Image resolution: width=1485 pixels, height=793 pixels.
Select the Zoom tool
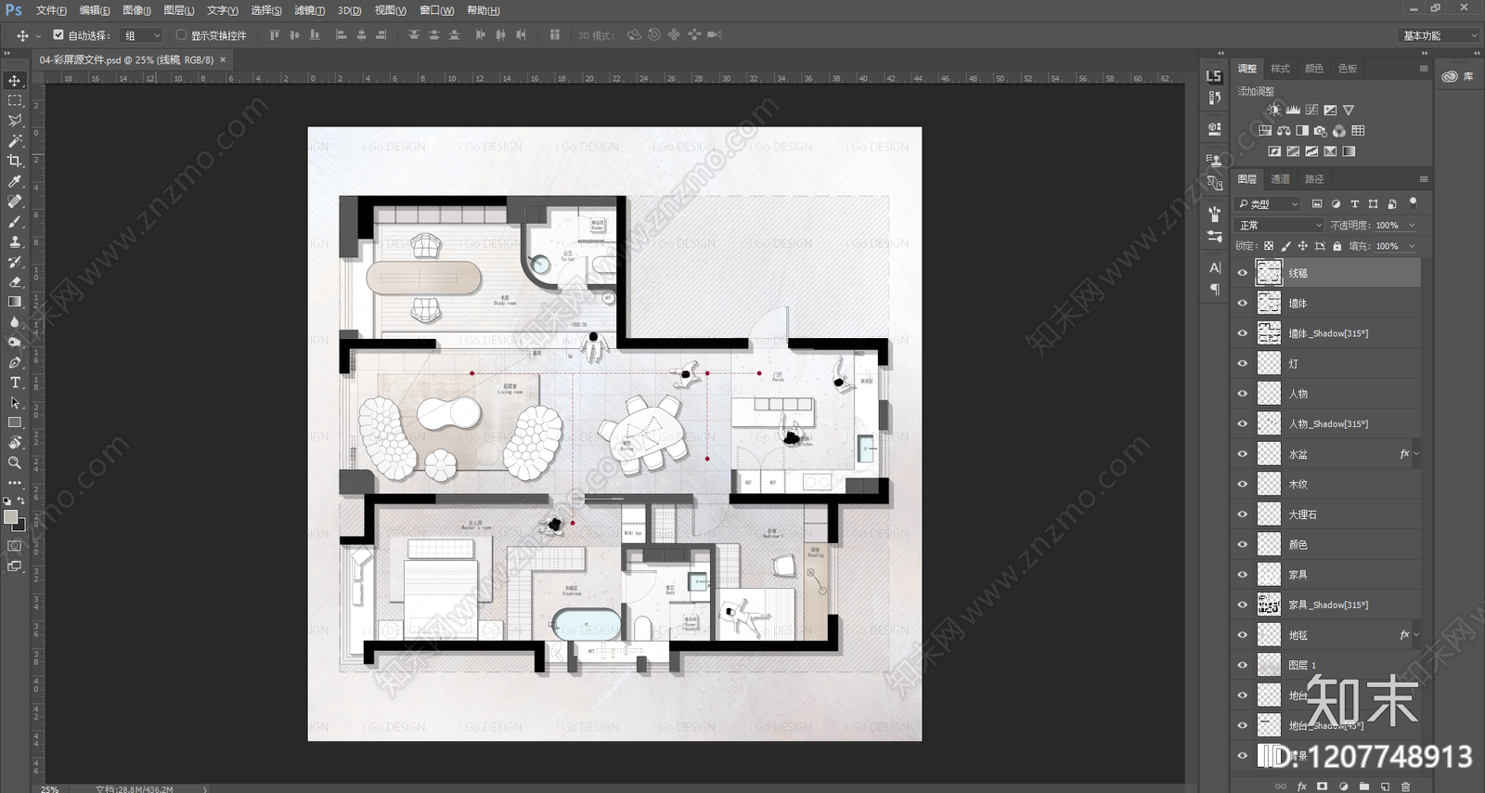point(15,462)
